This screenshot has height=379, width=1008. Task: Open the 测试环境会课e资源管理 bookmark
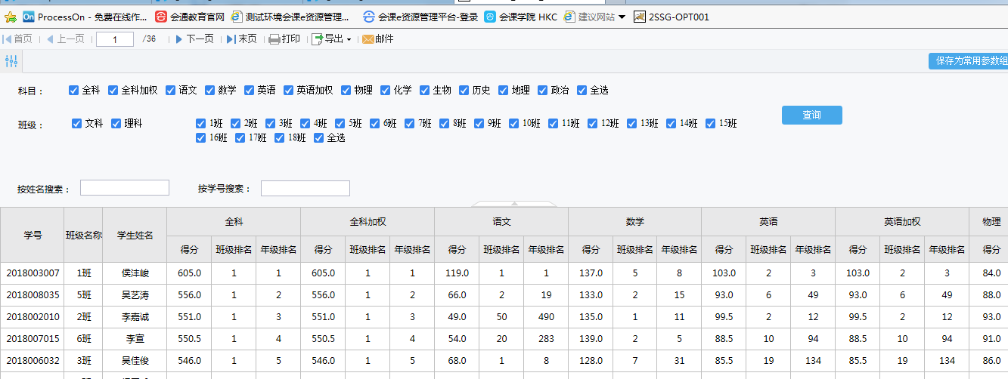[x=290, y=17]
